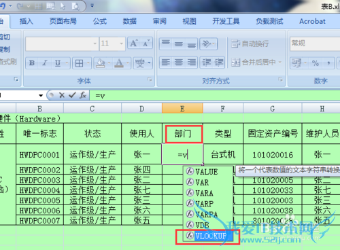Expand merge and center options arrow

coord(280,62)
